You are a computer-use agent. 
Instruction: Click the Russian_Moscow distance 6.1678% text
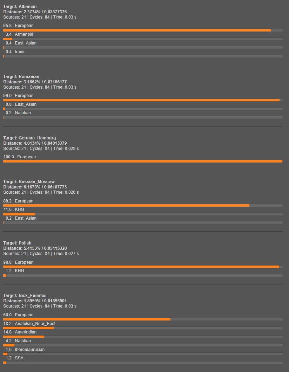point(32,187)
